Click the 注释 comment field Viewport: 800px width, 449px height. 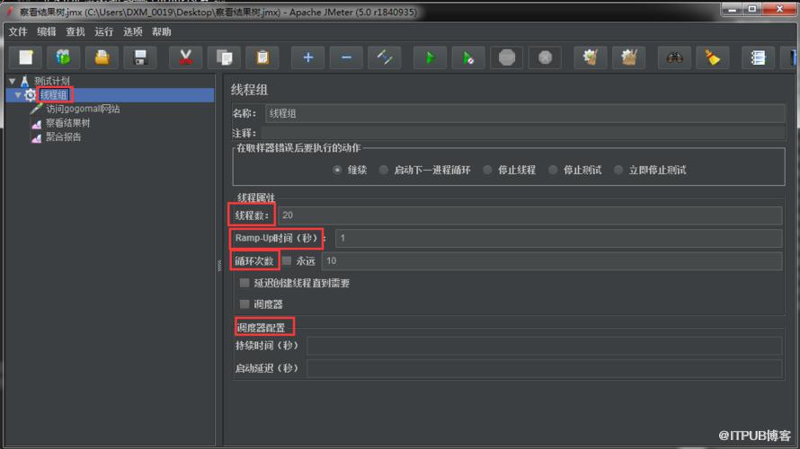[x=523, y=133]
